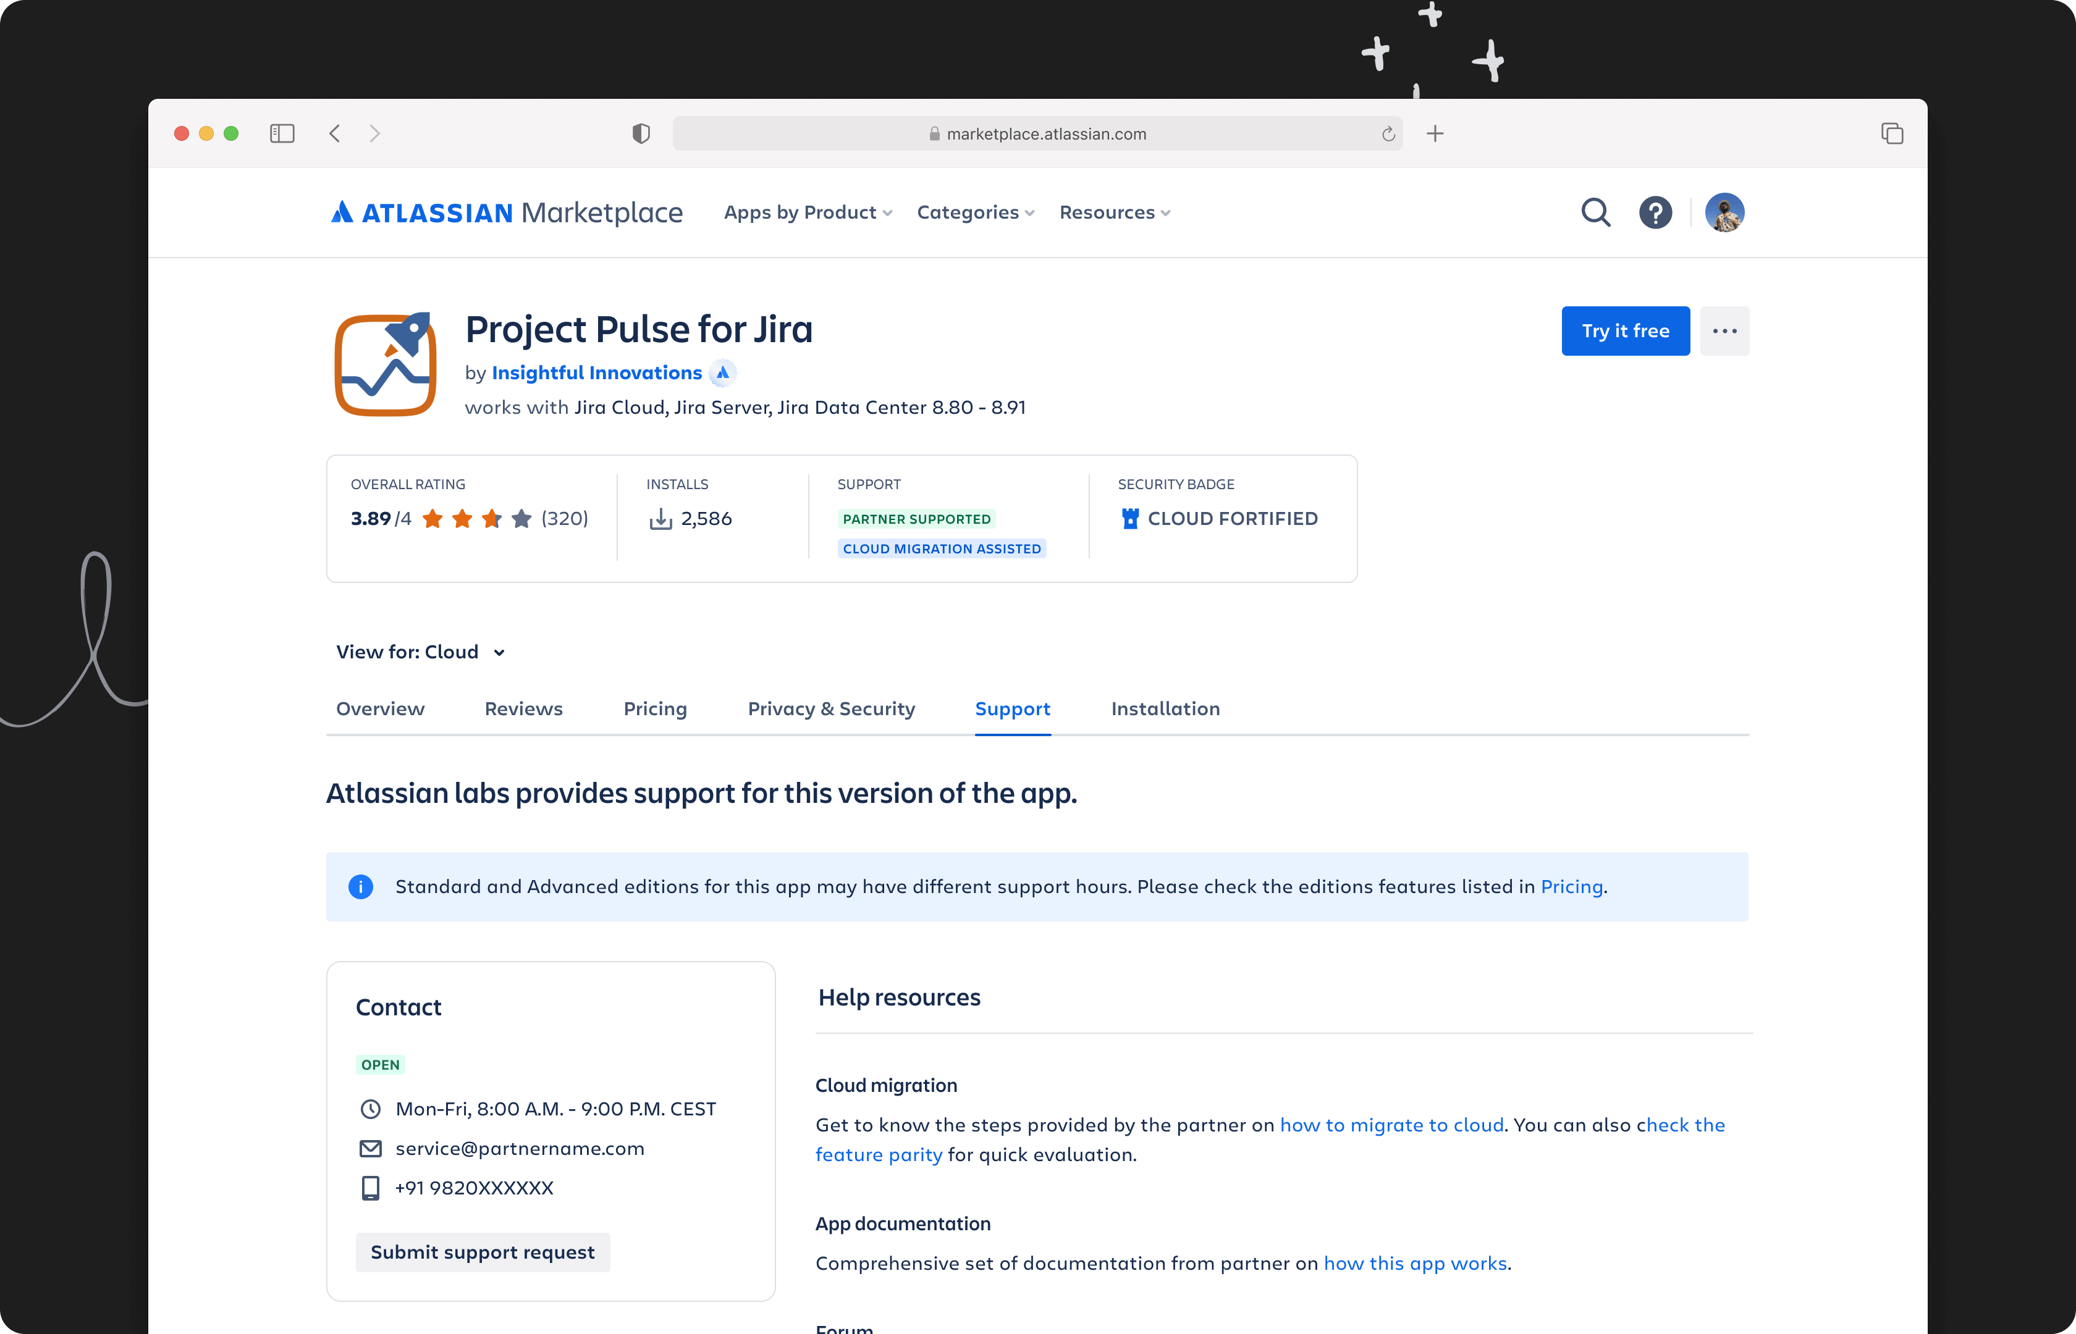Open the more actions ellipsis button
This screenshot has width=2076, height=1334.
(1724, 331)
